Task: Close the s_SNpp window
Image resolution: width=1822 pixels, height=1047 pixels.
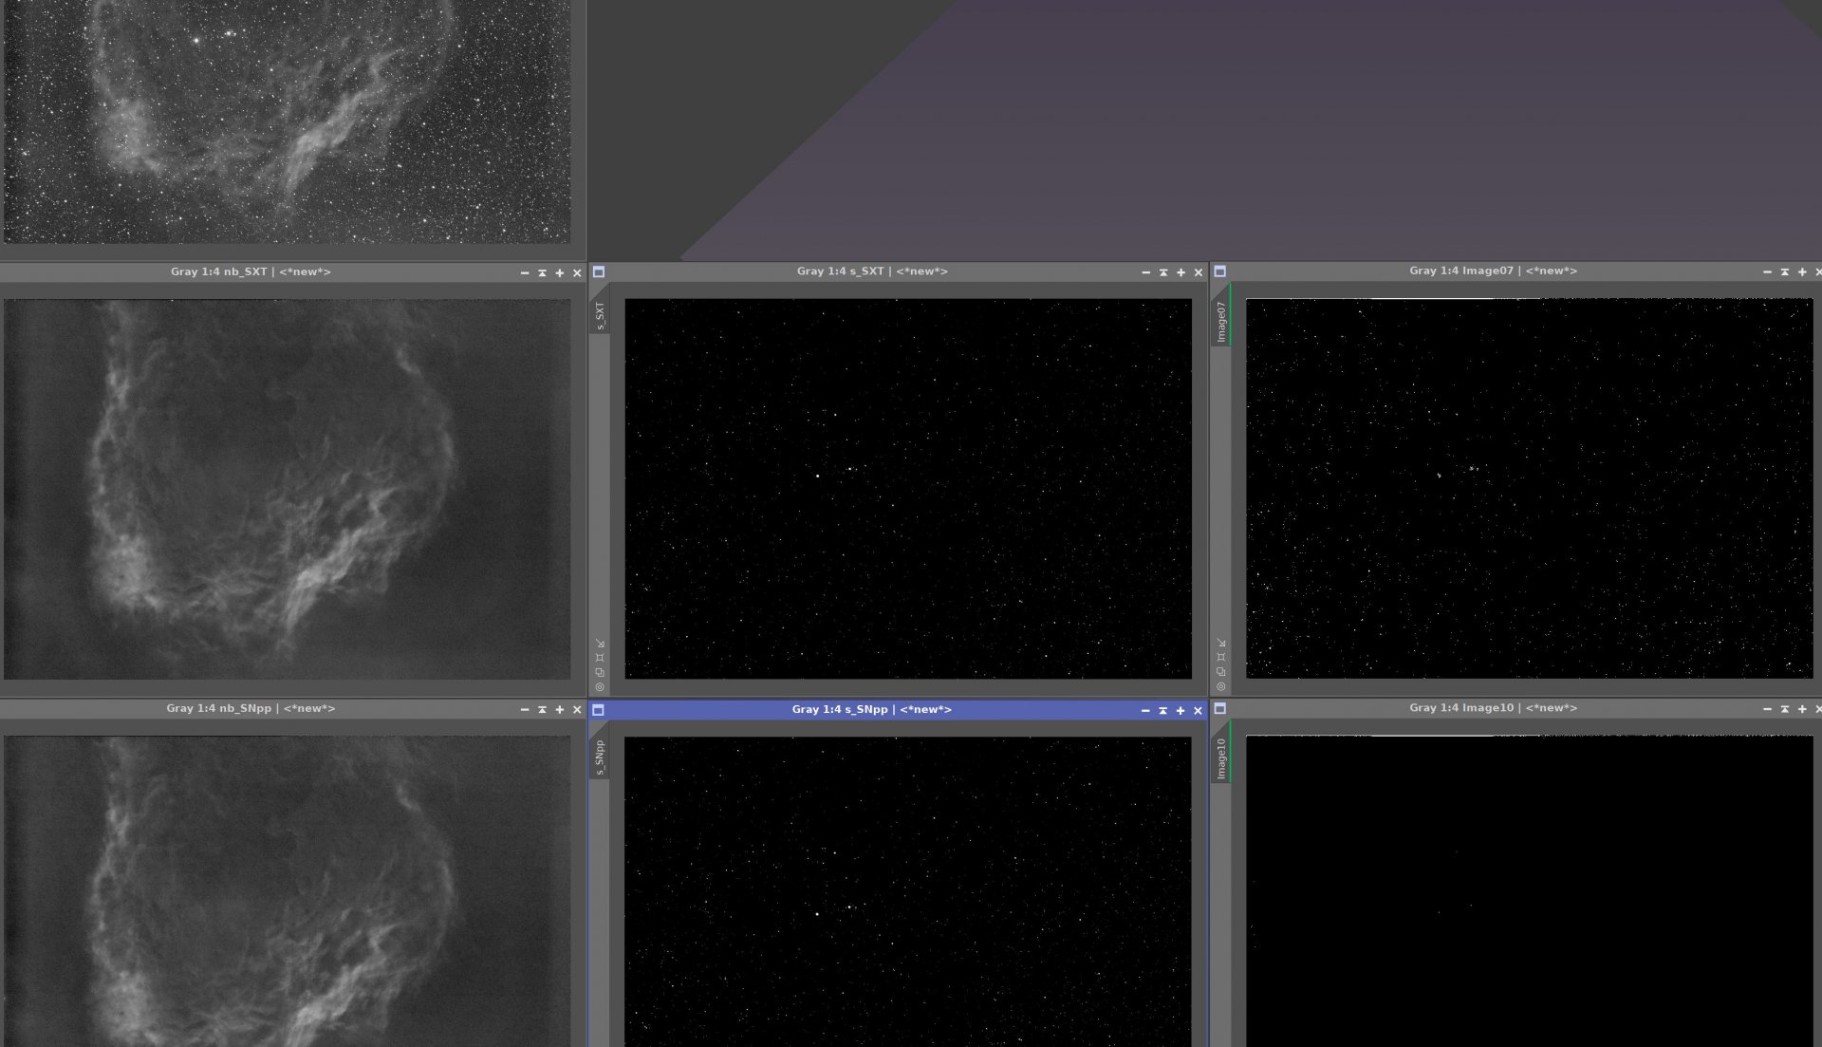Action: click(1198, 710)
